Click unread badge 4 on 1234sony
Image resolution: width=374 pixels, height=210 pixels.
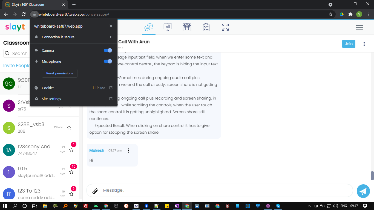click(73, 144)
